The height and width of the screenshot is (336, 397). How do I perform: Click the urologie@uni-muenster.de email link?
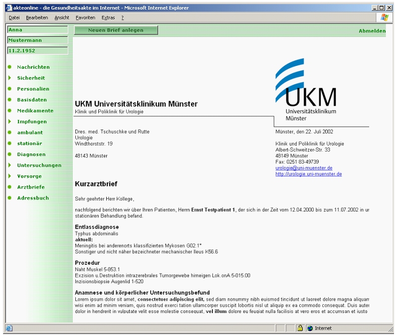tap(304, 168)
